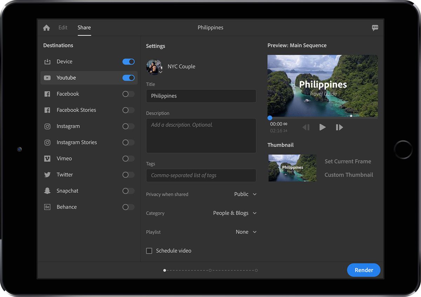Click the Render button
Screen dimensions: 421x297
click(363, 270)
